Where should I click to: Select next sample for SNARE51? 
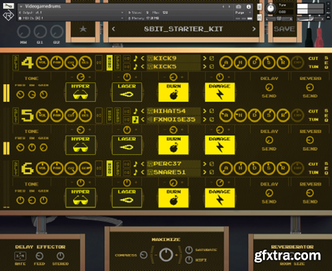(x=205, y=172)
